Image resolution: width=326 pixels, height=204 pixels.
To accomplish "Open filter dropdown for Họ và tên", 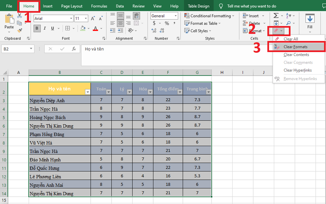I will [88, 92].
